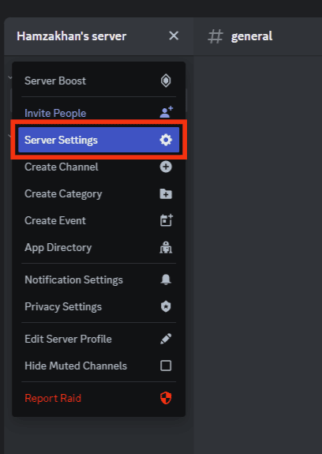Click the App Directory robot icon
The image size is (322, 454).
coord(166,248)
